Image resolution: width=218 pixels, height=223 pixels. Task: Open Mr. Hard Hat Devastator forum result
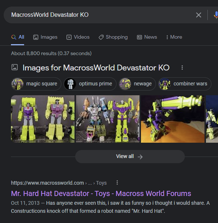101,193
